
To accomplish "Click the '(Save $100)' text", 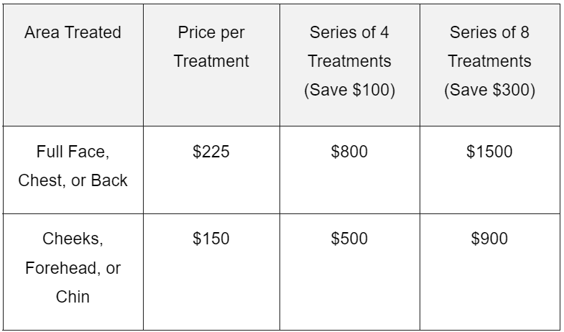I will point(349,91).
